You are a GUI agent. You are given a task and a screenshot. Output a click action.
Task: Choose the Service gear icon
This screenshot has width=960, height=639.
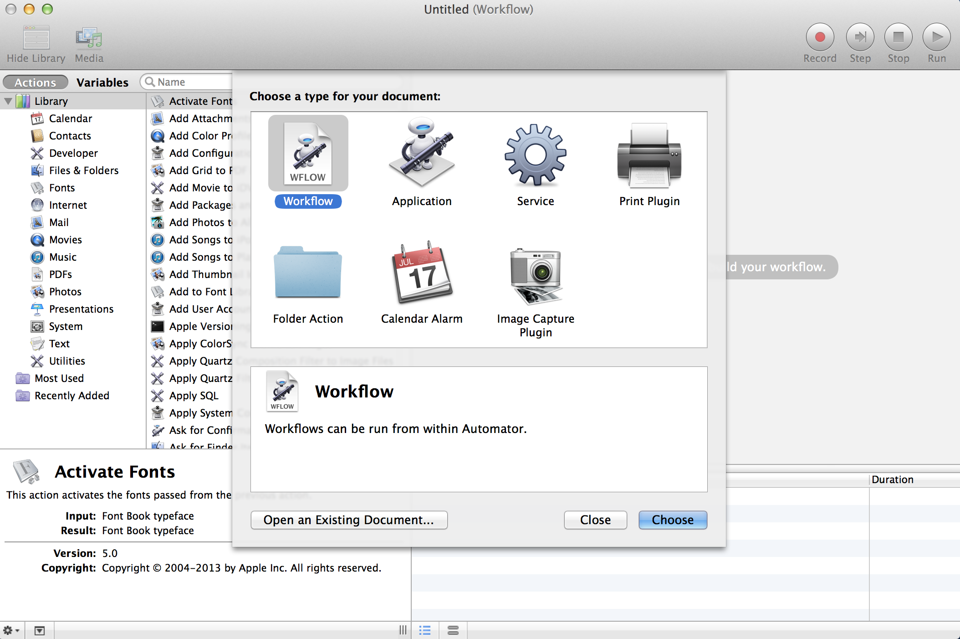click(x=536, y=155)
